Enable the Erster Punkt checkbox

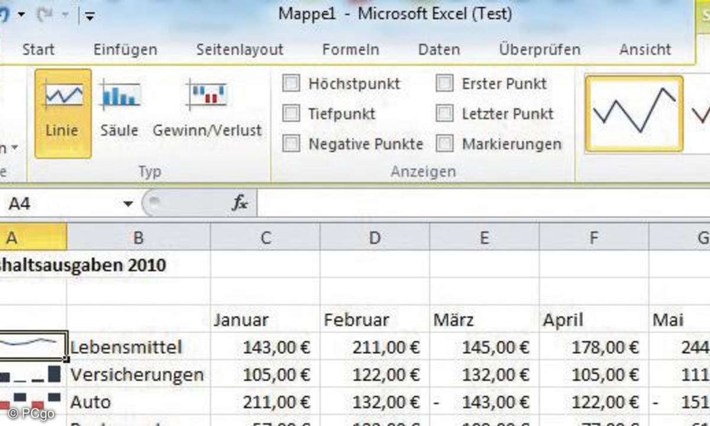tap(444, 84)
